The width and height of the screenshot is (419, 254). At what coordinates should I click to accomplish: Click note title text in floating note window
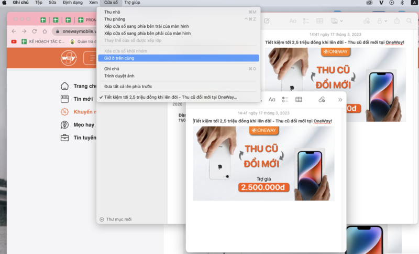click(263, 121)
